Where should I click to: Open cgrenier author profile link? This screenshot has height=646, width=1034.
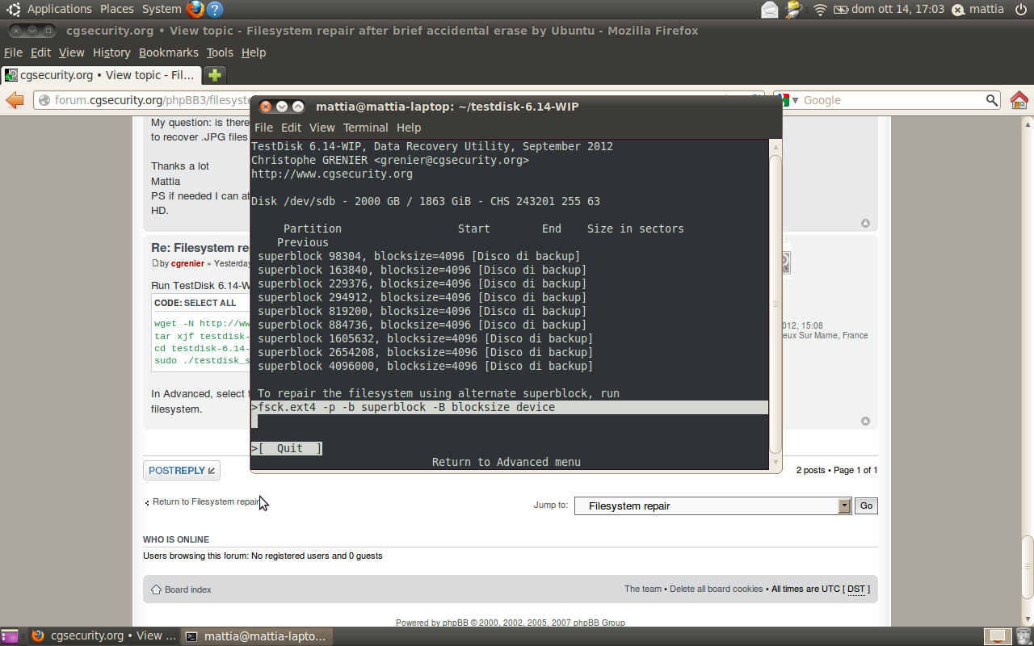click(187, 263)
